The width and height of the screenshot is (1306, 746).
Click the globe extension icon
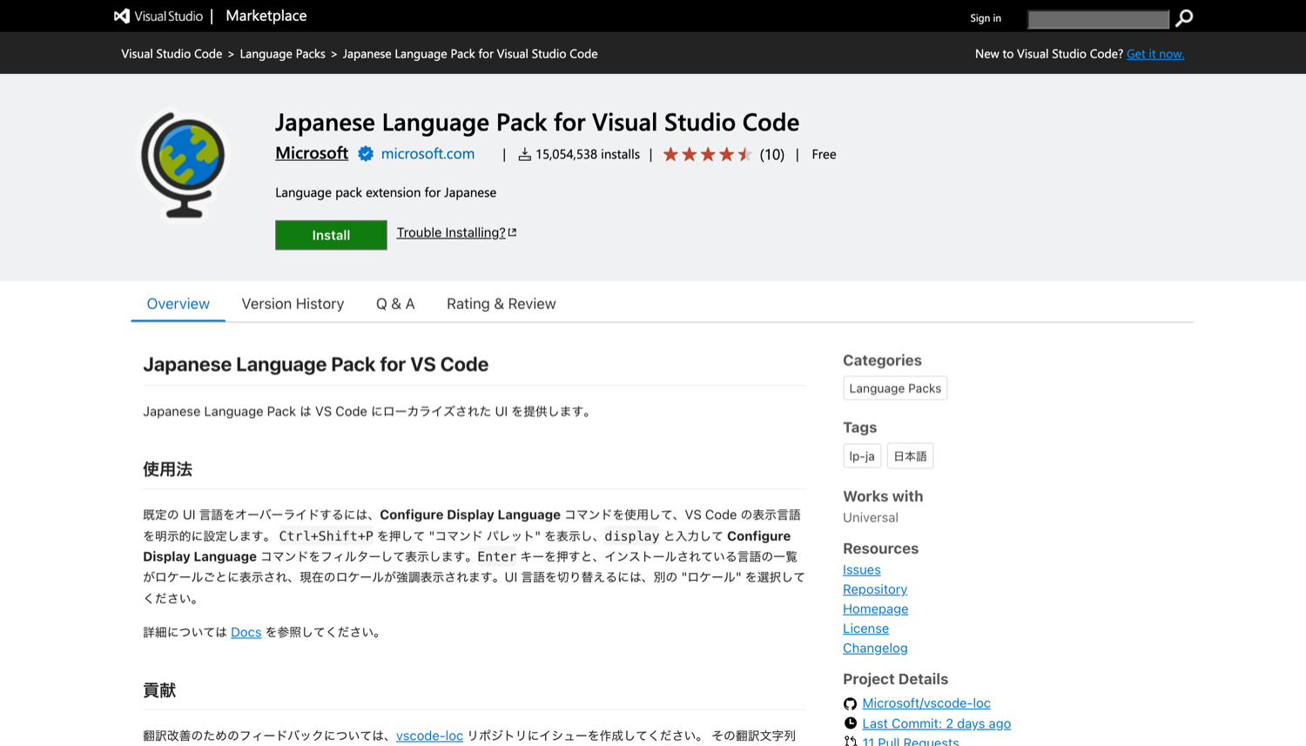click(184, 165)
